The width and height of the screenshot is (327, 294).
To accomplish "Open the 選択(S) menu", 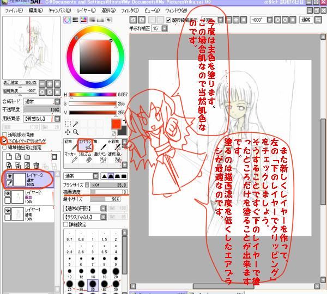I will point(108,10).
